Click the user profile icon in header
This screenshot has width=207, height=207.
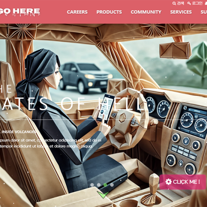point(206,3)
